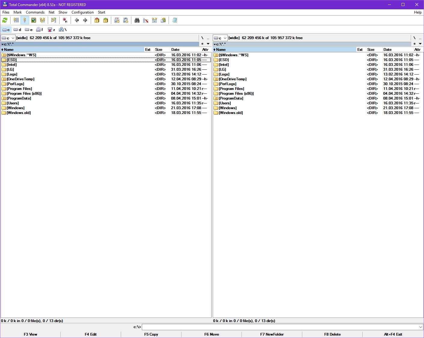Open right panel drive dropdown
This screenshot has width=424, height=338.
[220, 38]
